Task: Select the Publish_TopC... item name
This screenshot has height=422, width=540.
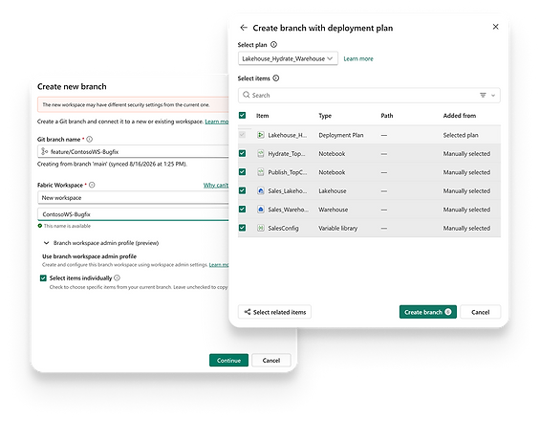Action: tap(288, 172)
